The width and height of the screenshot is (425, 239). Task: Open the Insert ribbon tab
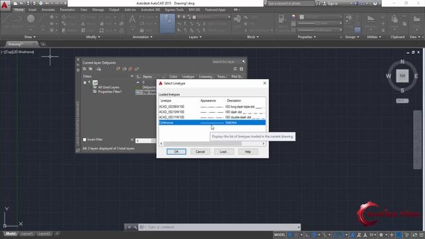pyautogui.click(x=33, y=9)
